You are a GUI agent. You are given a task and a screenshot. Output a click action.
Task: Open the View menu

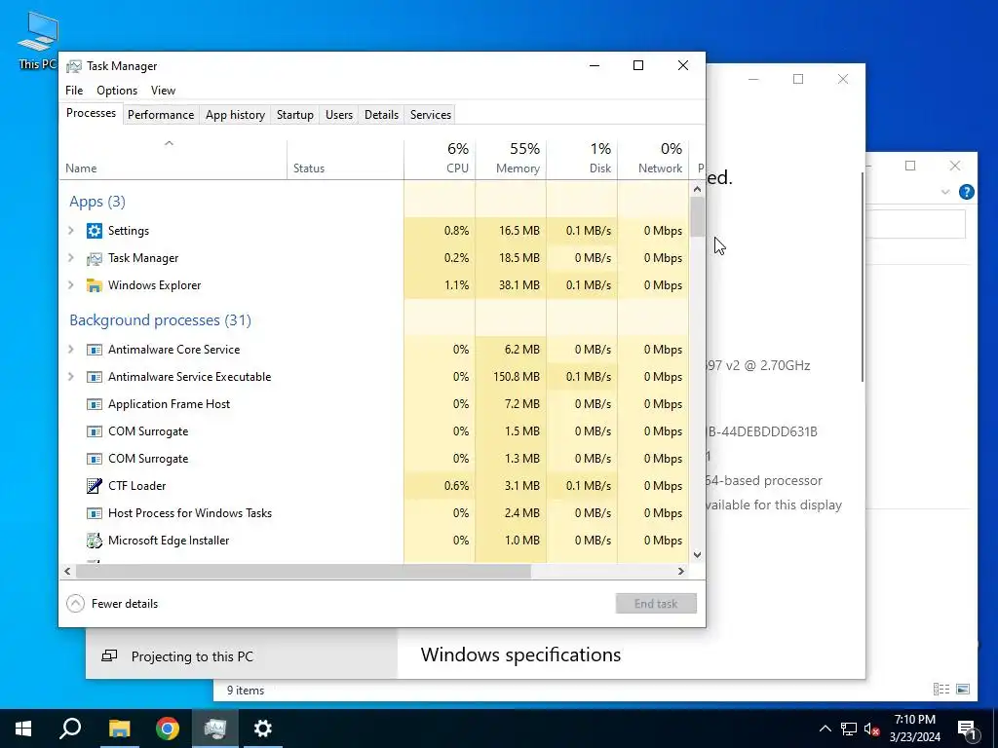[x=163, y=91]
